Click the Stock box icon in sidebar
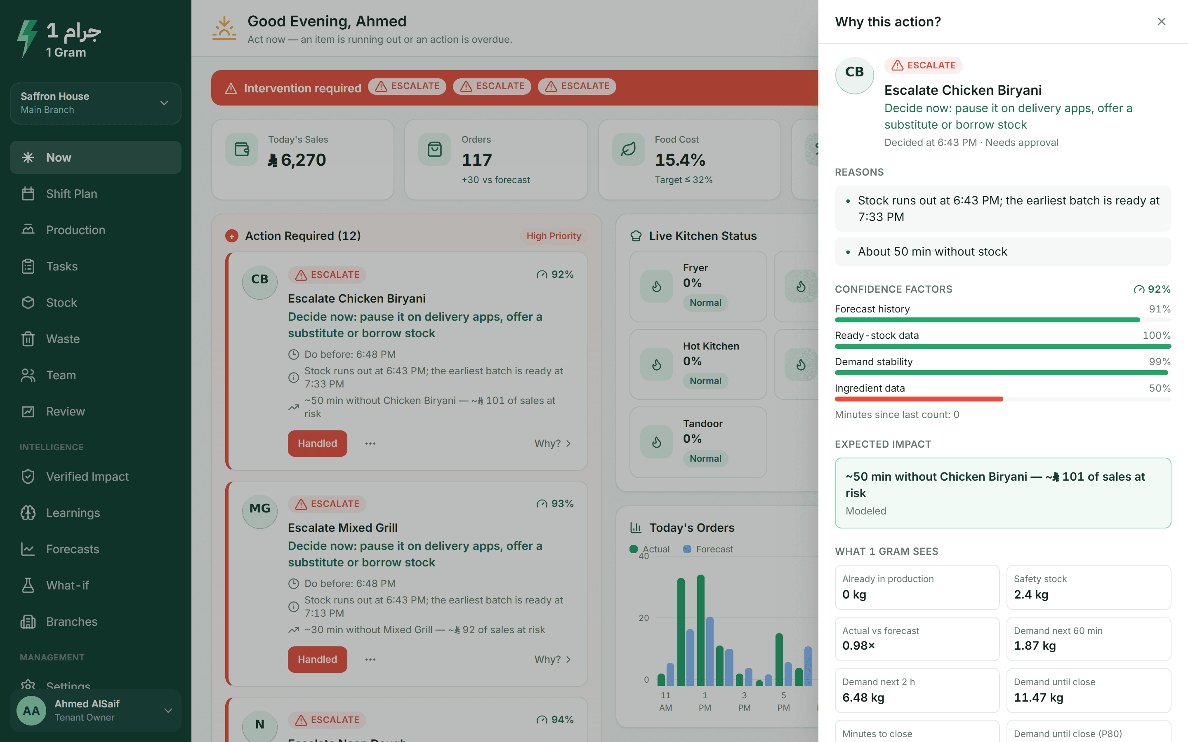Image resolution: width=1188 pixels, height=742 pixels. pos(28,303)
